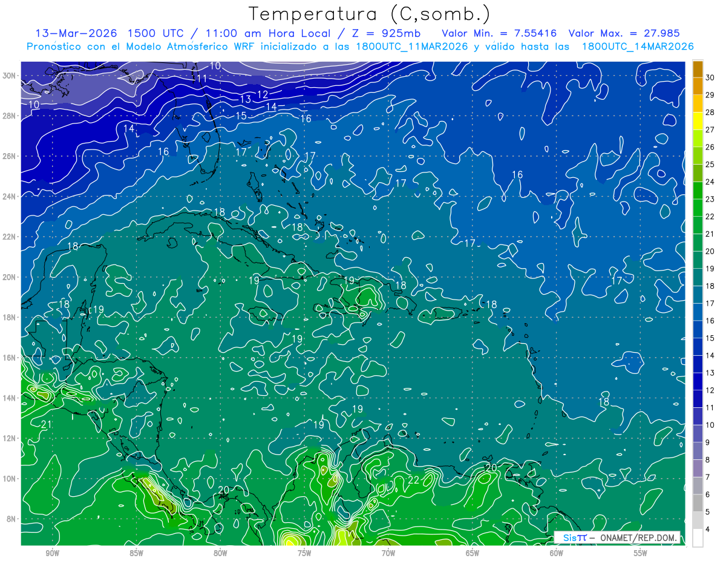Click the 10 contour label at top of map
Image resolution: width=726 pixels, height=561 pixels.
[215, 66]
